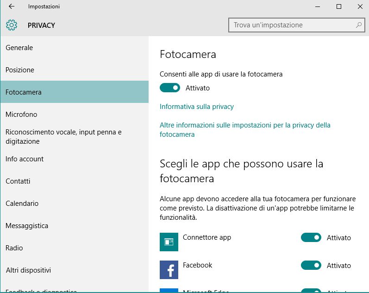Screen dimensions: 369x293
Task: Click the Connettore app icon
Action: coord(169,242)
